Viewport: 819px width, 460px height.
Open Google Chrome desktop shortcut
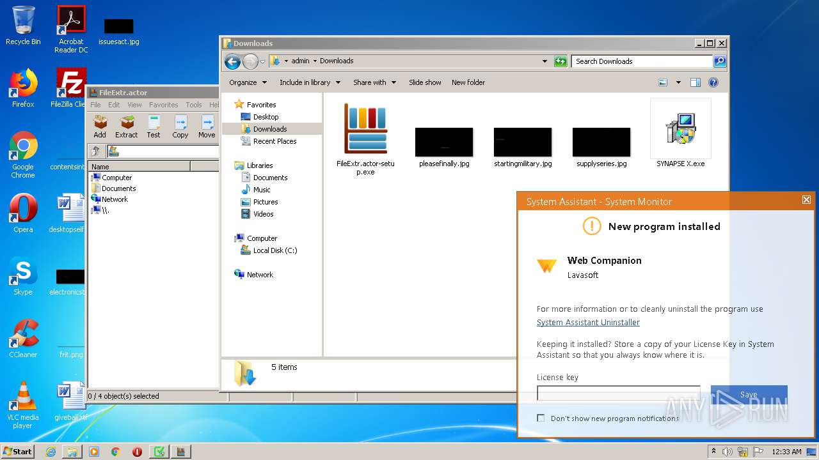click(x=23, y=155)
